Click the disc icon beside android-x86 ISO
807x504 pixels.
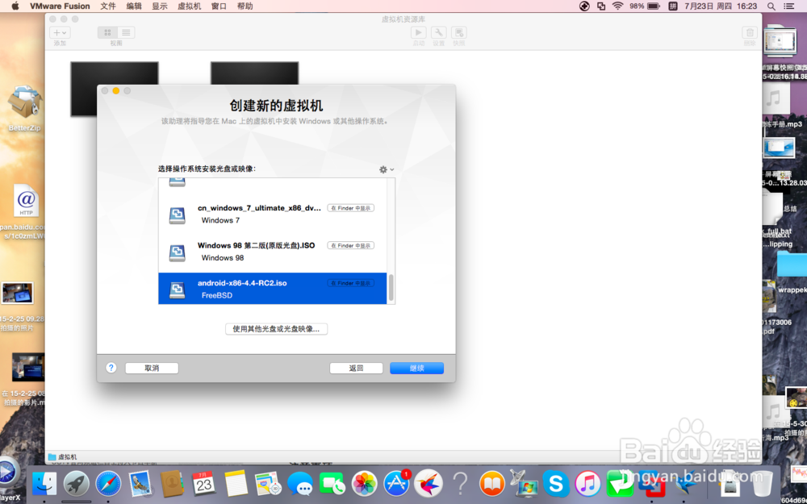click(x=177, y=290)
